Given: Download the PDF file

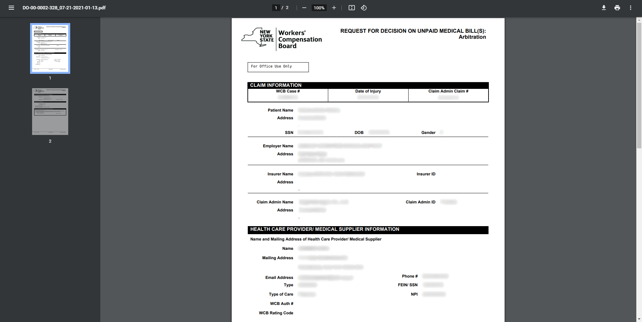Looking at the screenshot, I should coord(604,8).
